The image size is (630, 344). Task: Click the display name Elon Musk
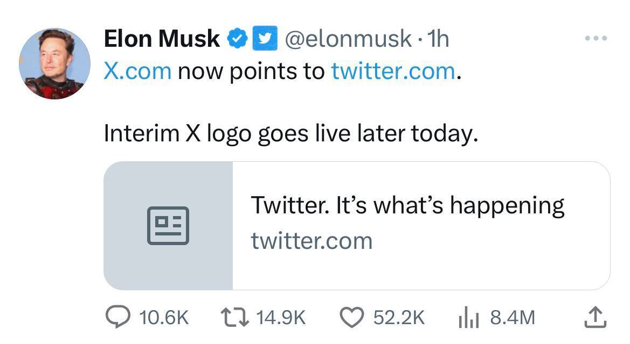(162, 39)
